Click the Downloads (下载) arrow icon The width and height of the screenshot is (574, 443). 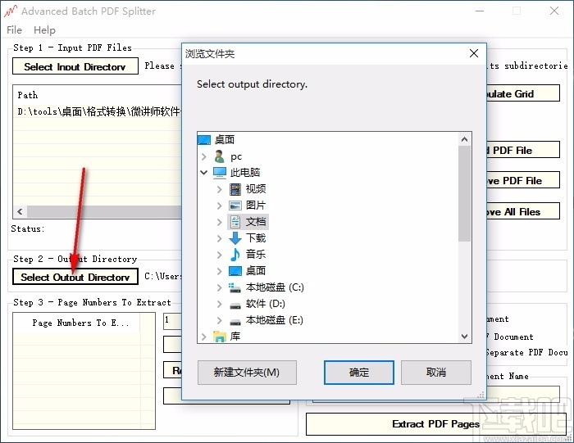coord(235,238)
